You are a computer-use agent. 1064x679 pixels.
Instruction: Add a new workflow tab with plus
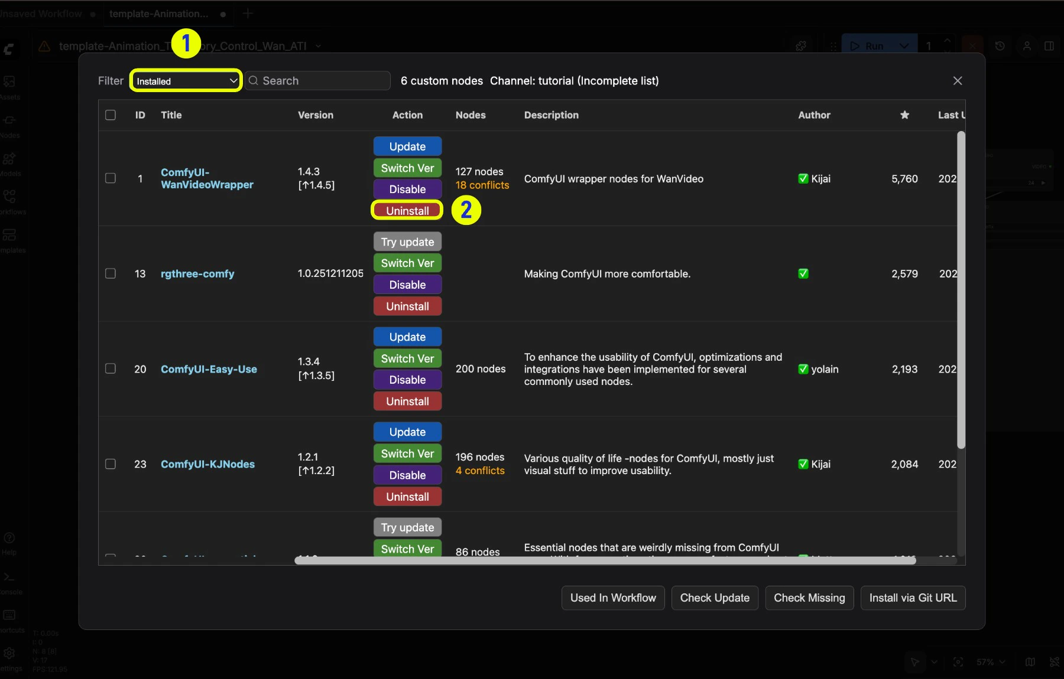(x=248, y=14)
